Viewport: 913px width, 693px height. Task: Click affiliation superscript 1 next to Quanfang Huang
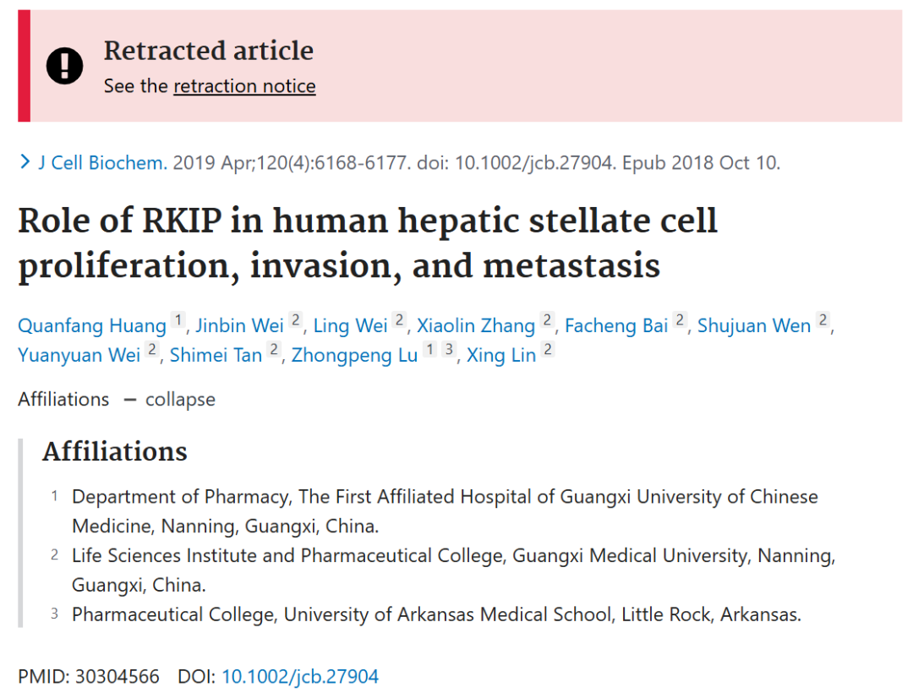(x=178, y=319)
